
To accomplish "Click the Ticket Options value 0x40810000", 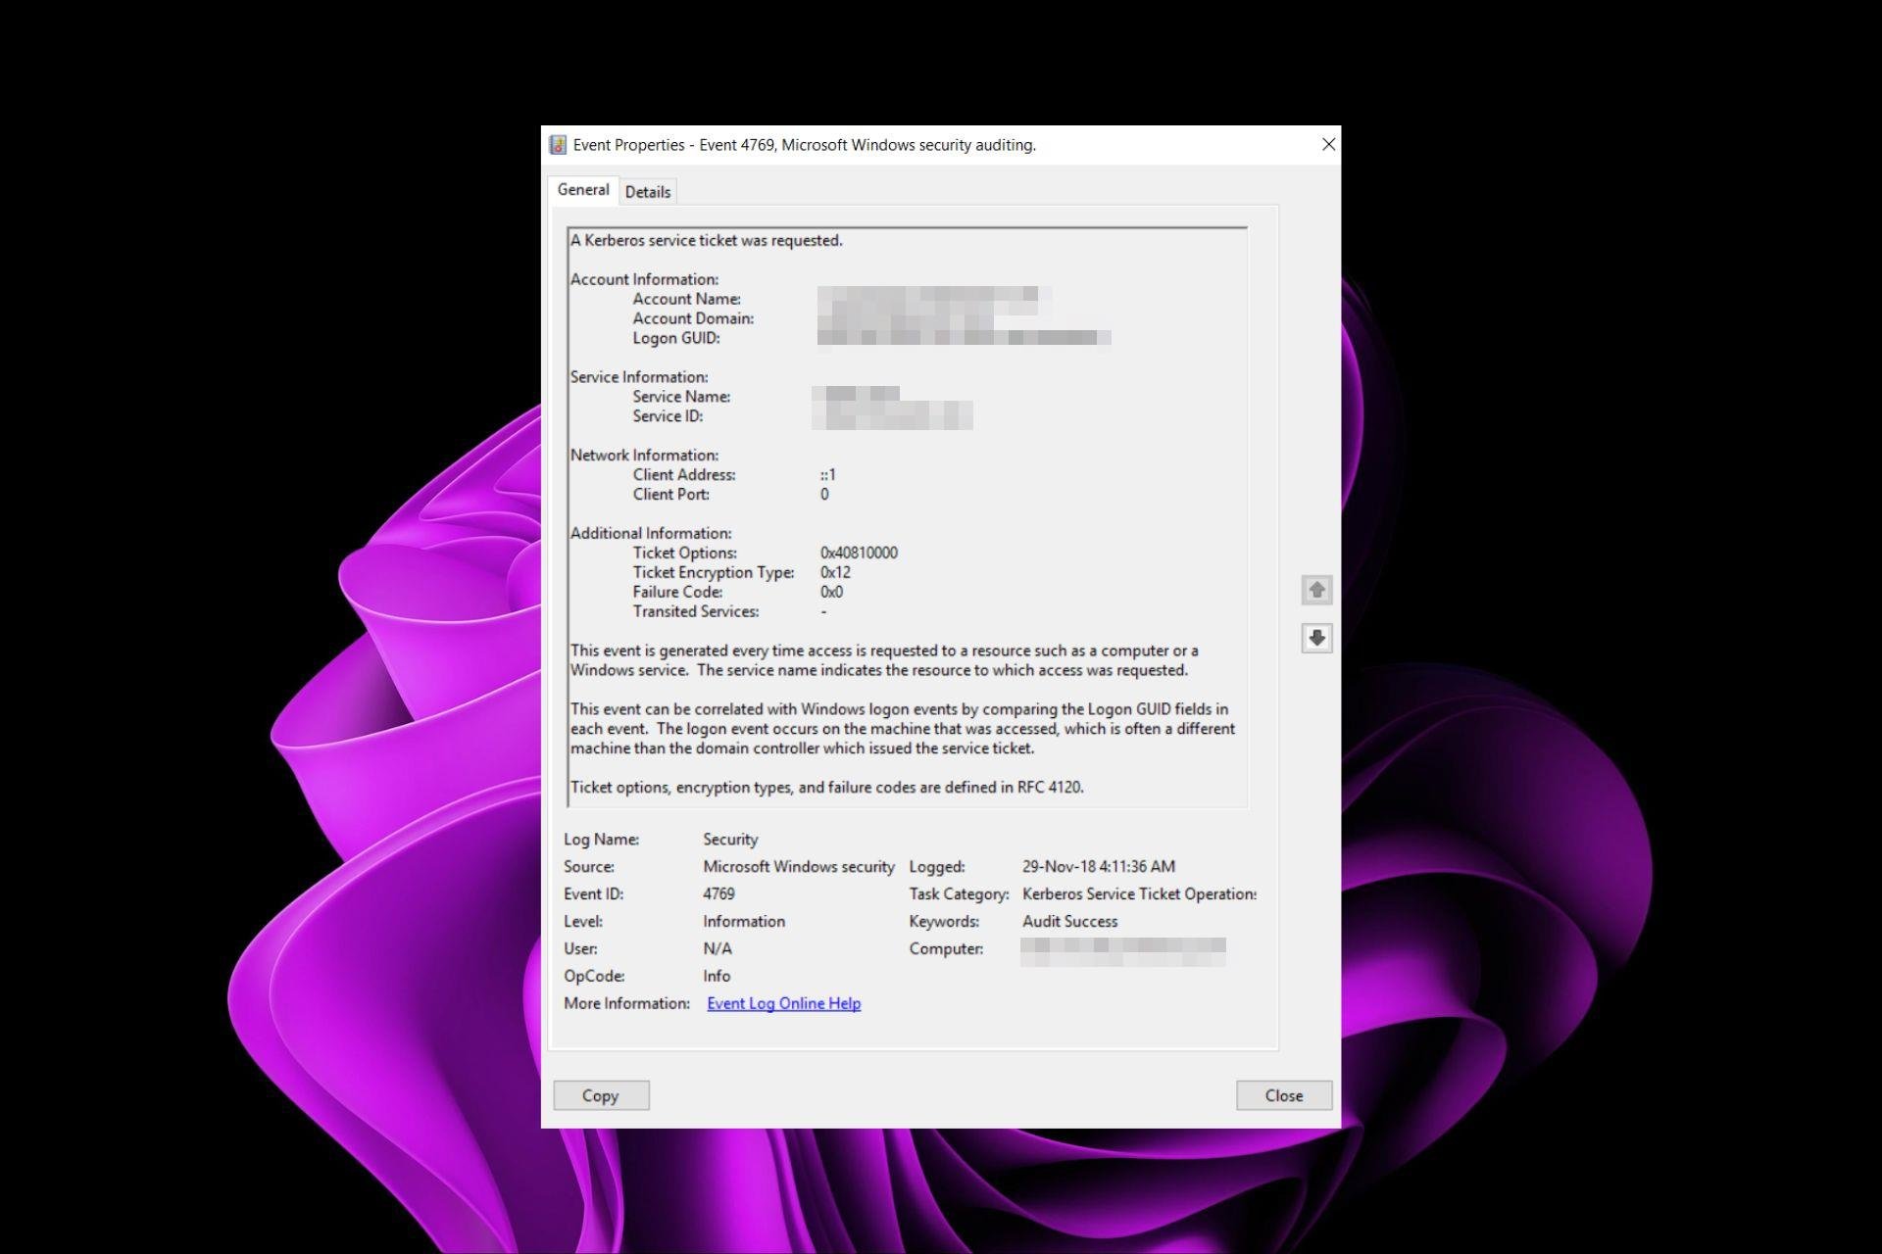I will click(859, 553).
